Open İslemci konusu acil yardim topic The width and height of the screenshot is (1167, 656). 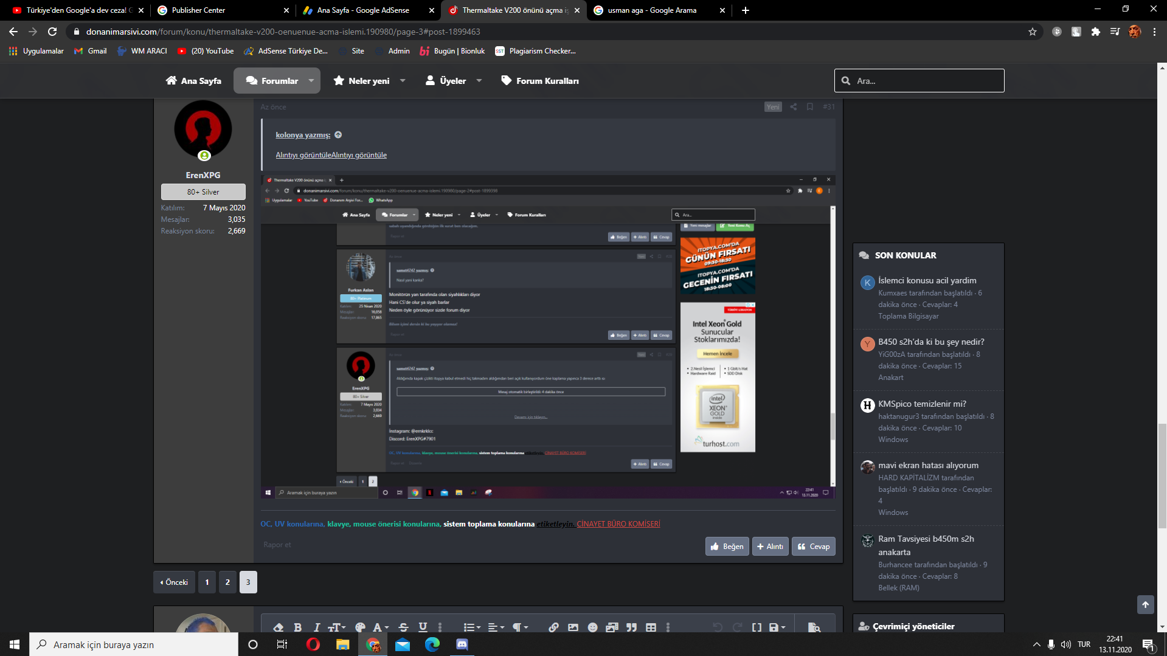pyautogui.click(x=927, y=280)
